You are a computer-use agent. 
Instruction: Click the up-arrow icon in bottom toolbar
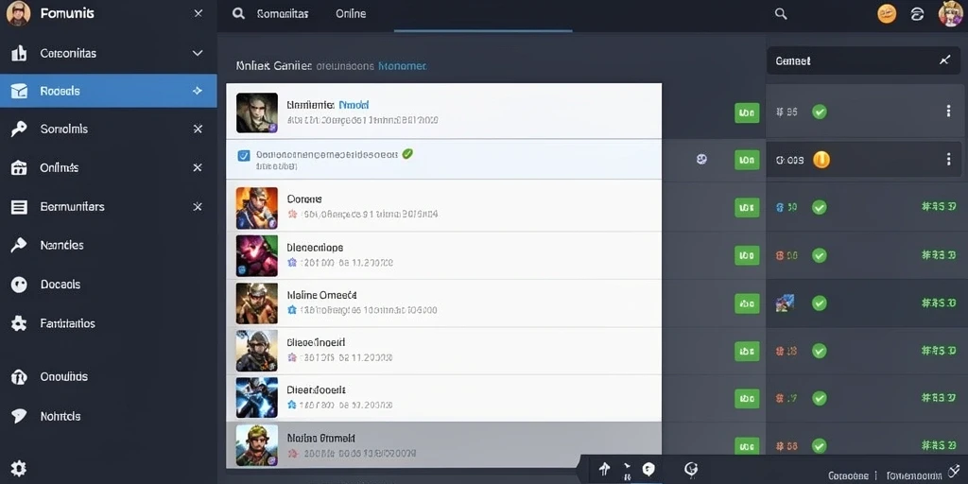[604, 469]
